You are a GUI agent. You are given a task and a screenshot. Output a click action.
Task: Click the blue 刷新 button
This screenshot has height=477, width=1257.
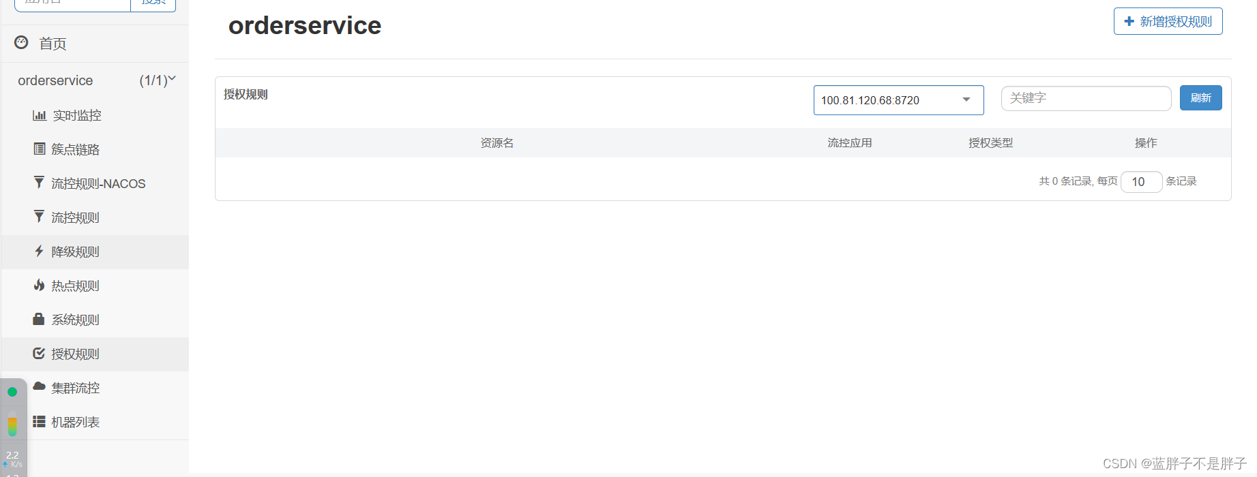click(1200, 98)
